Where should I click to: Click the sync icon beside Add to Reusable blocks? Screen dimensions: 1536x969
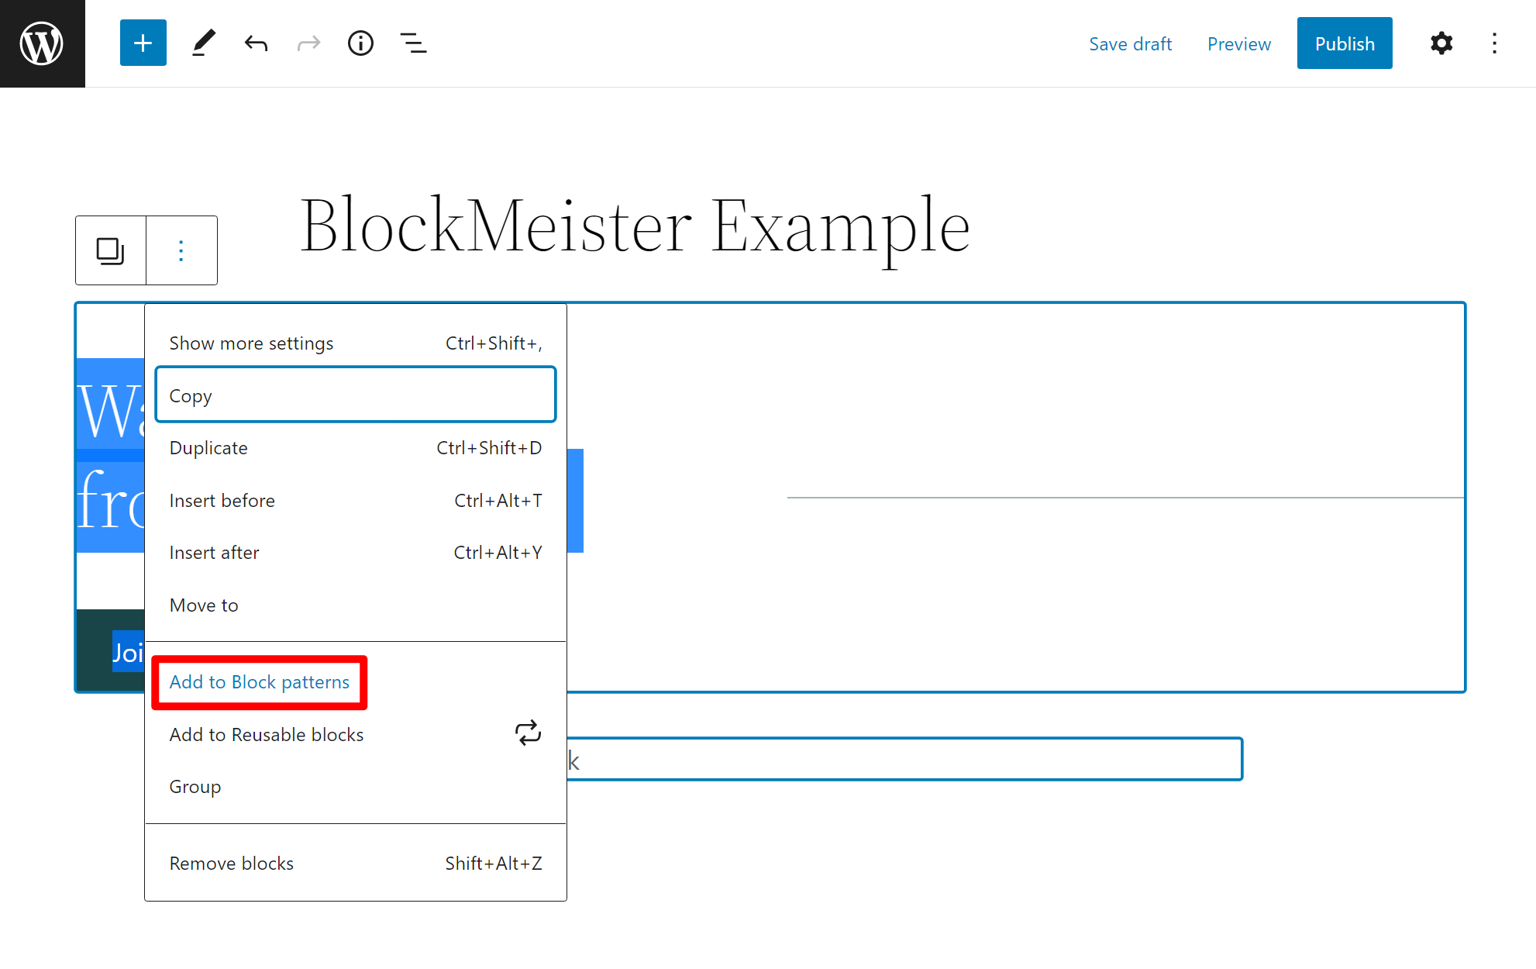point(528,733)
